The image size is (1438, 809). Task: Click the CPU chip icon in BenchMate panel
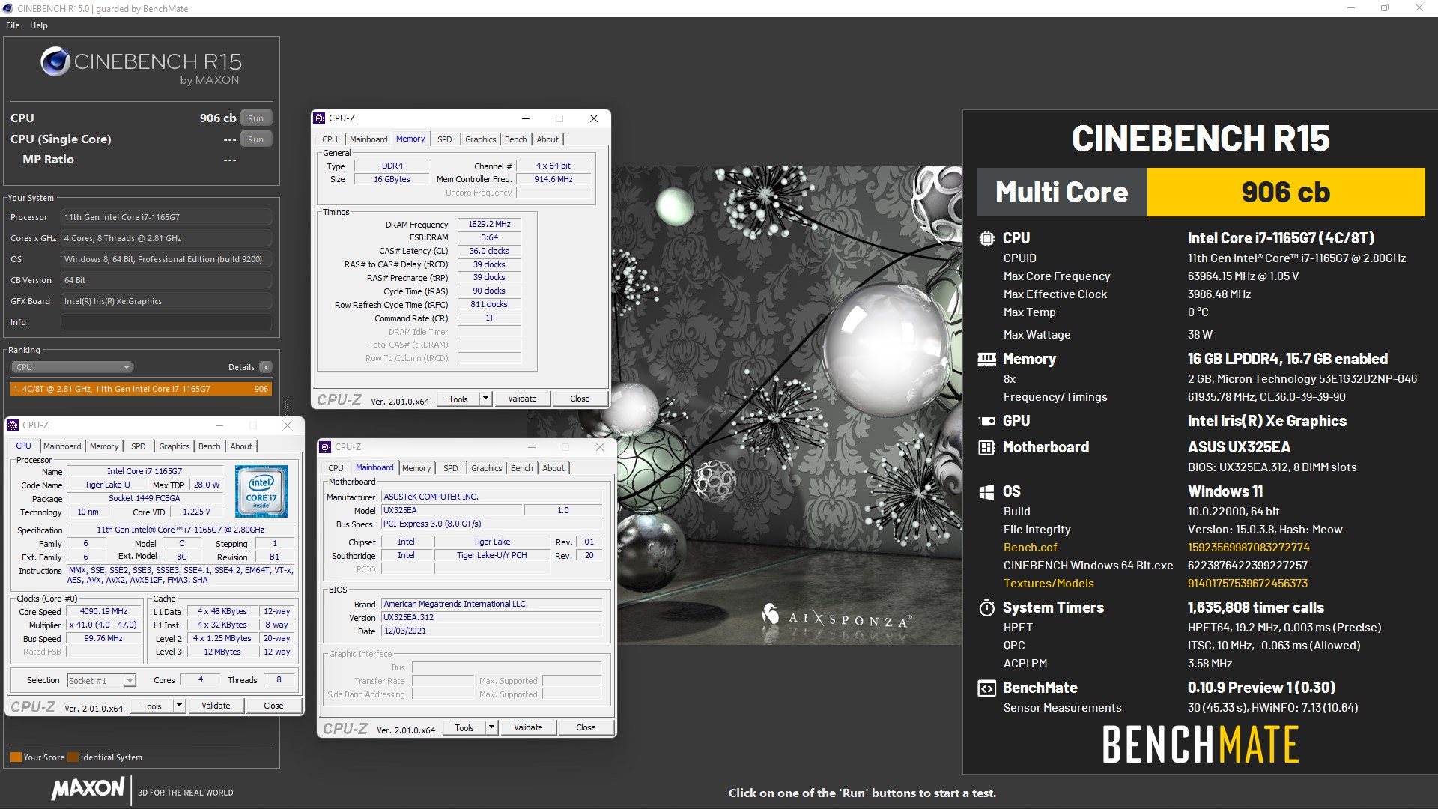coord(987,238)
